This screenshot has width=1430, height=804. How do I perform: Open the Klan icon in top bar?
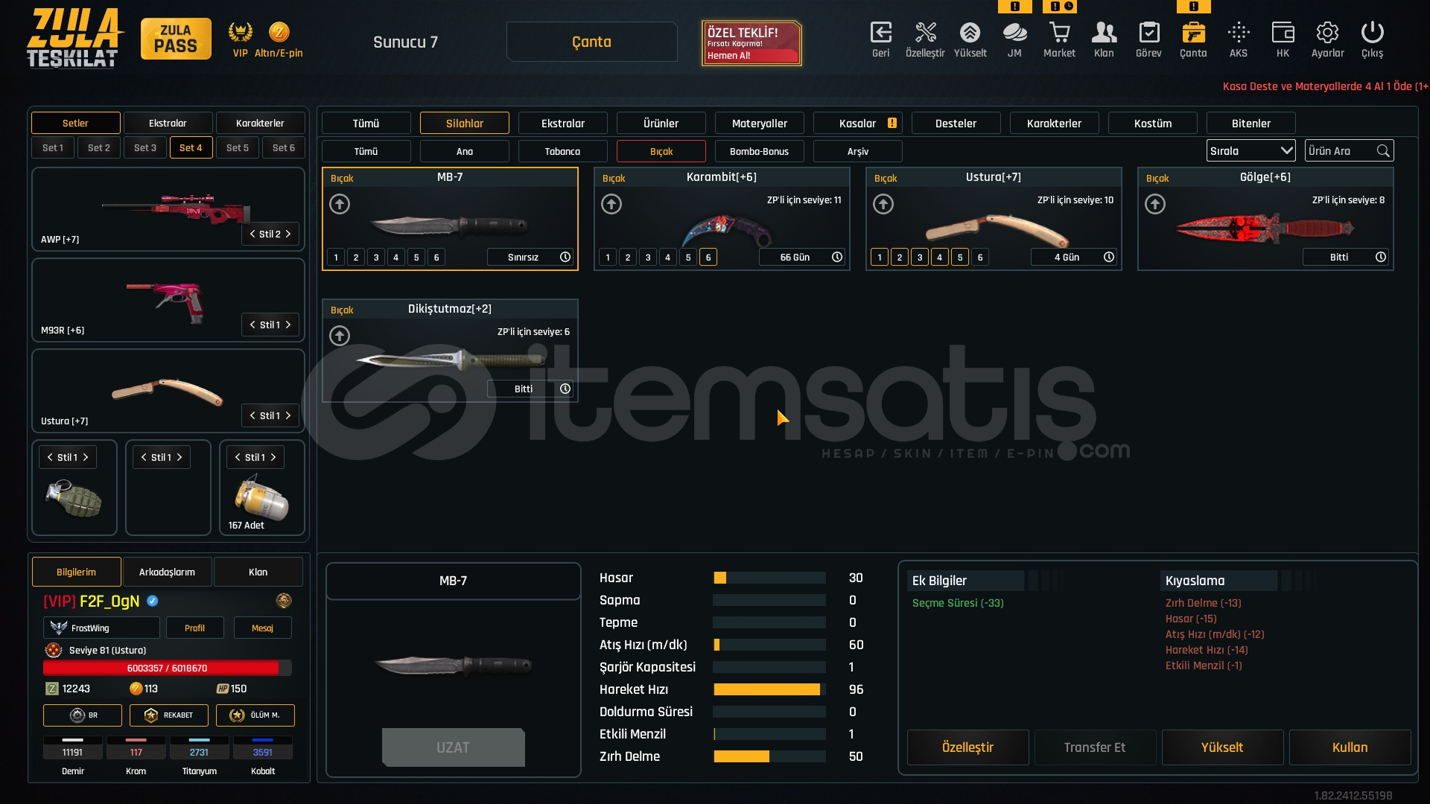tap(1104, 33)
